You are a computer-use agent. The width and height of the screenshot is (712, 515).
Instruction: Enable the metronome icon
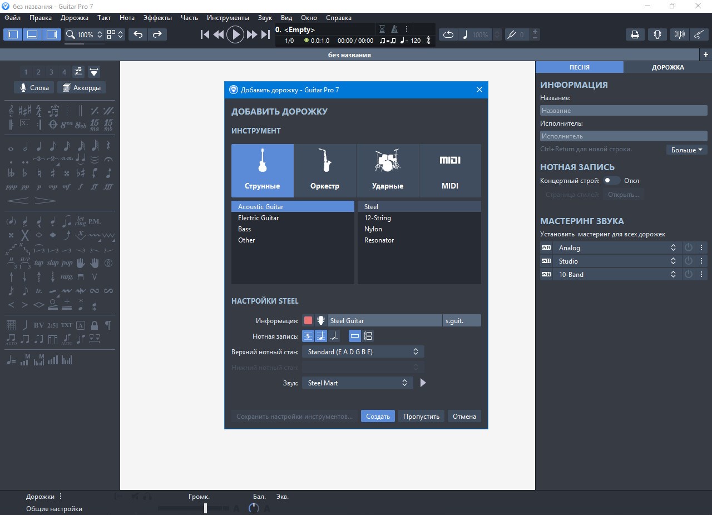[x=394, y=29]
